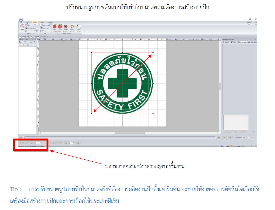Click Rotate Right
Screen dimensions: 275x210
pyautogui.click(x=45, y=25)
